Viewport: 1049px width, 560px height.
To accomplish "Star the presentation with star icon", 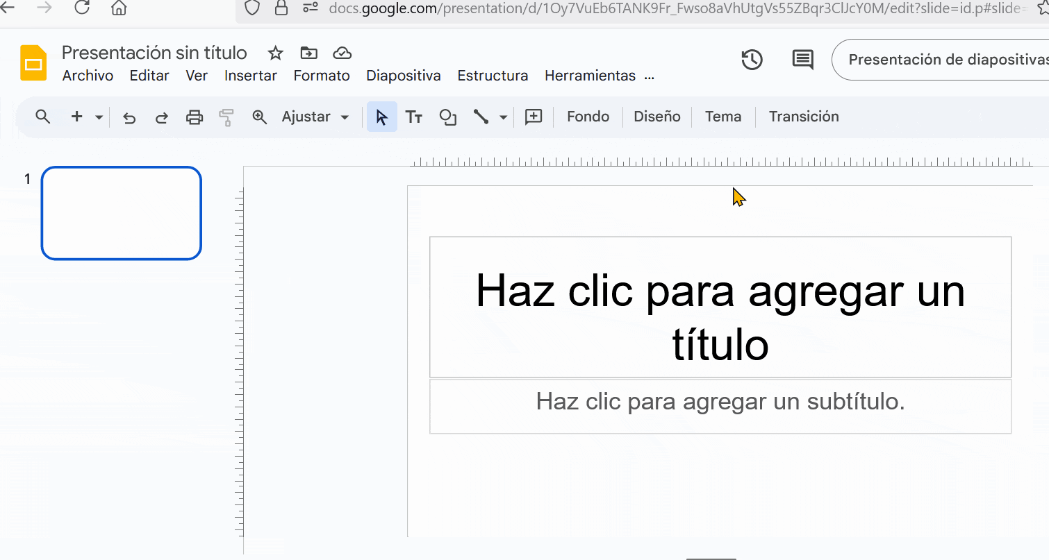I will [x=276, y=53].
